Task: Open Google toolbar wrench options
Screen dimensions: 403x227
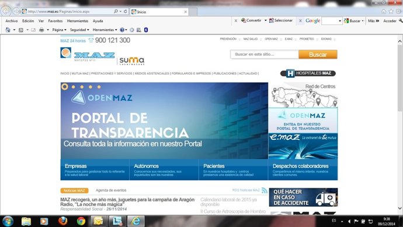Action: 401,21
